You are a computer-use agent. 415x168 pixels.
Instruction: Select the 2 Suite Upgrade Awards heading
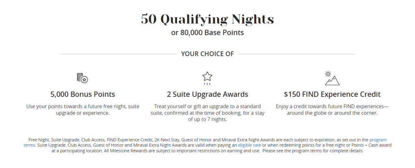tap(207, 94)
